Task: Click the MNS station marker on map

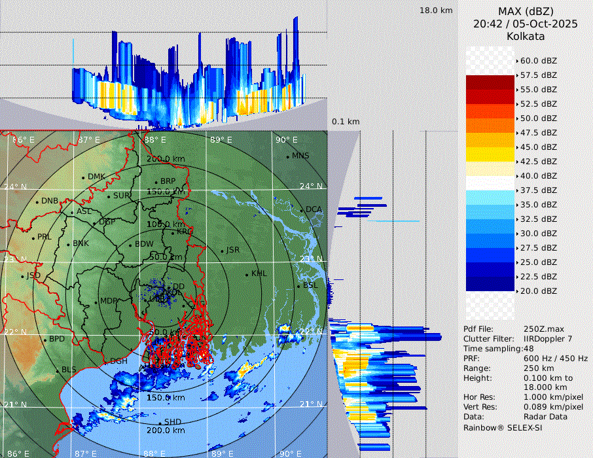Action: 288,156
